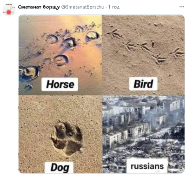Screen dimensions: 186x178
Task: Open the Сметанат борщу display name
Action: (39, 7)
